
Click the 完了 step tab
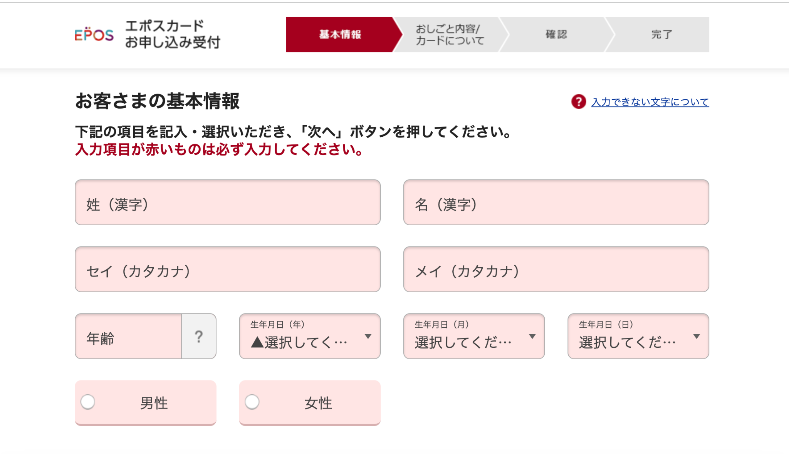pos(661,35)
